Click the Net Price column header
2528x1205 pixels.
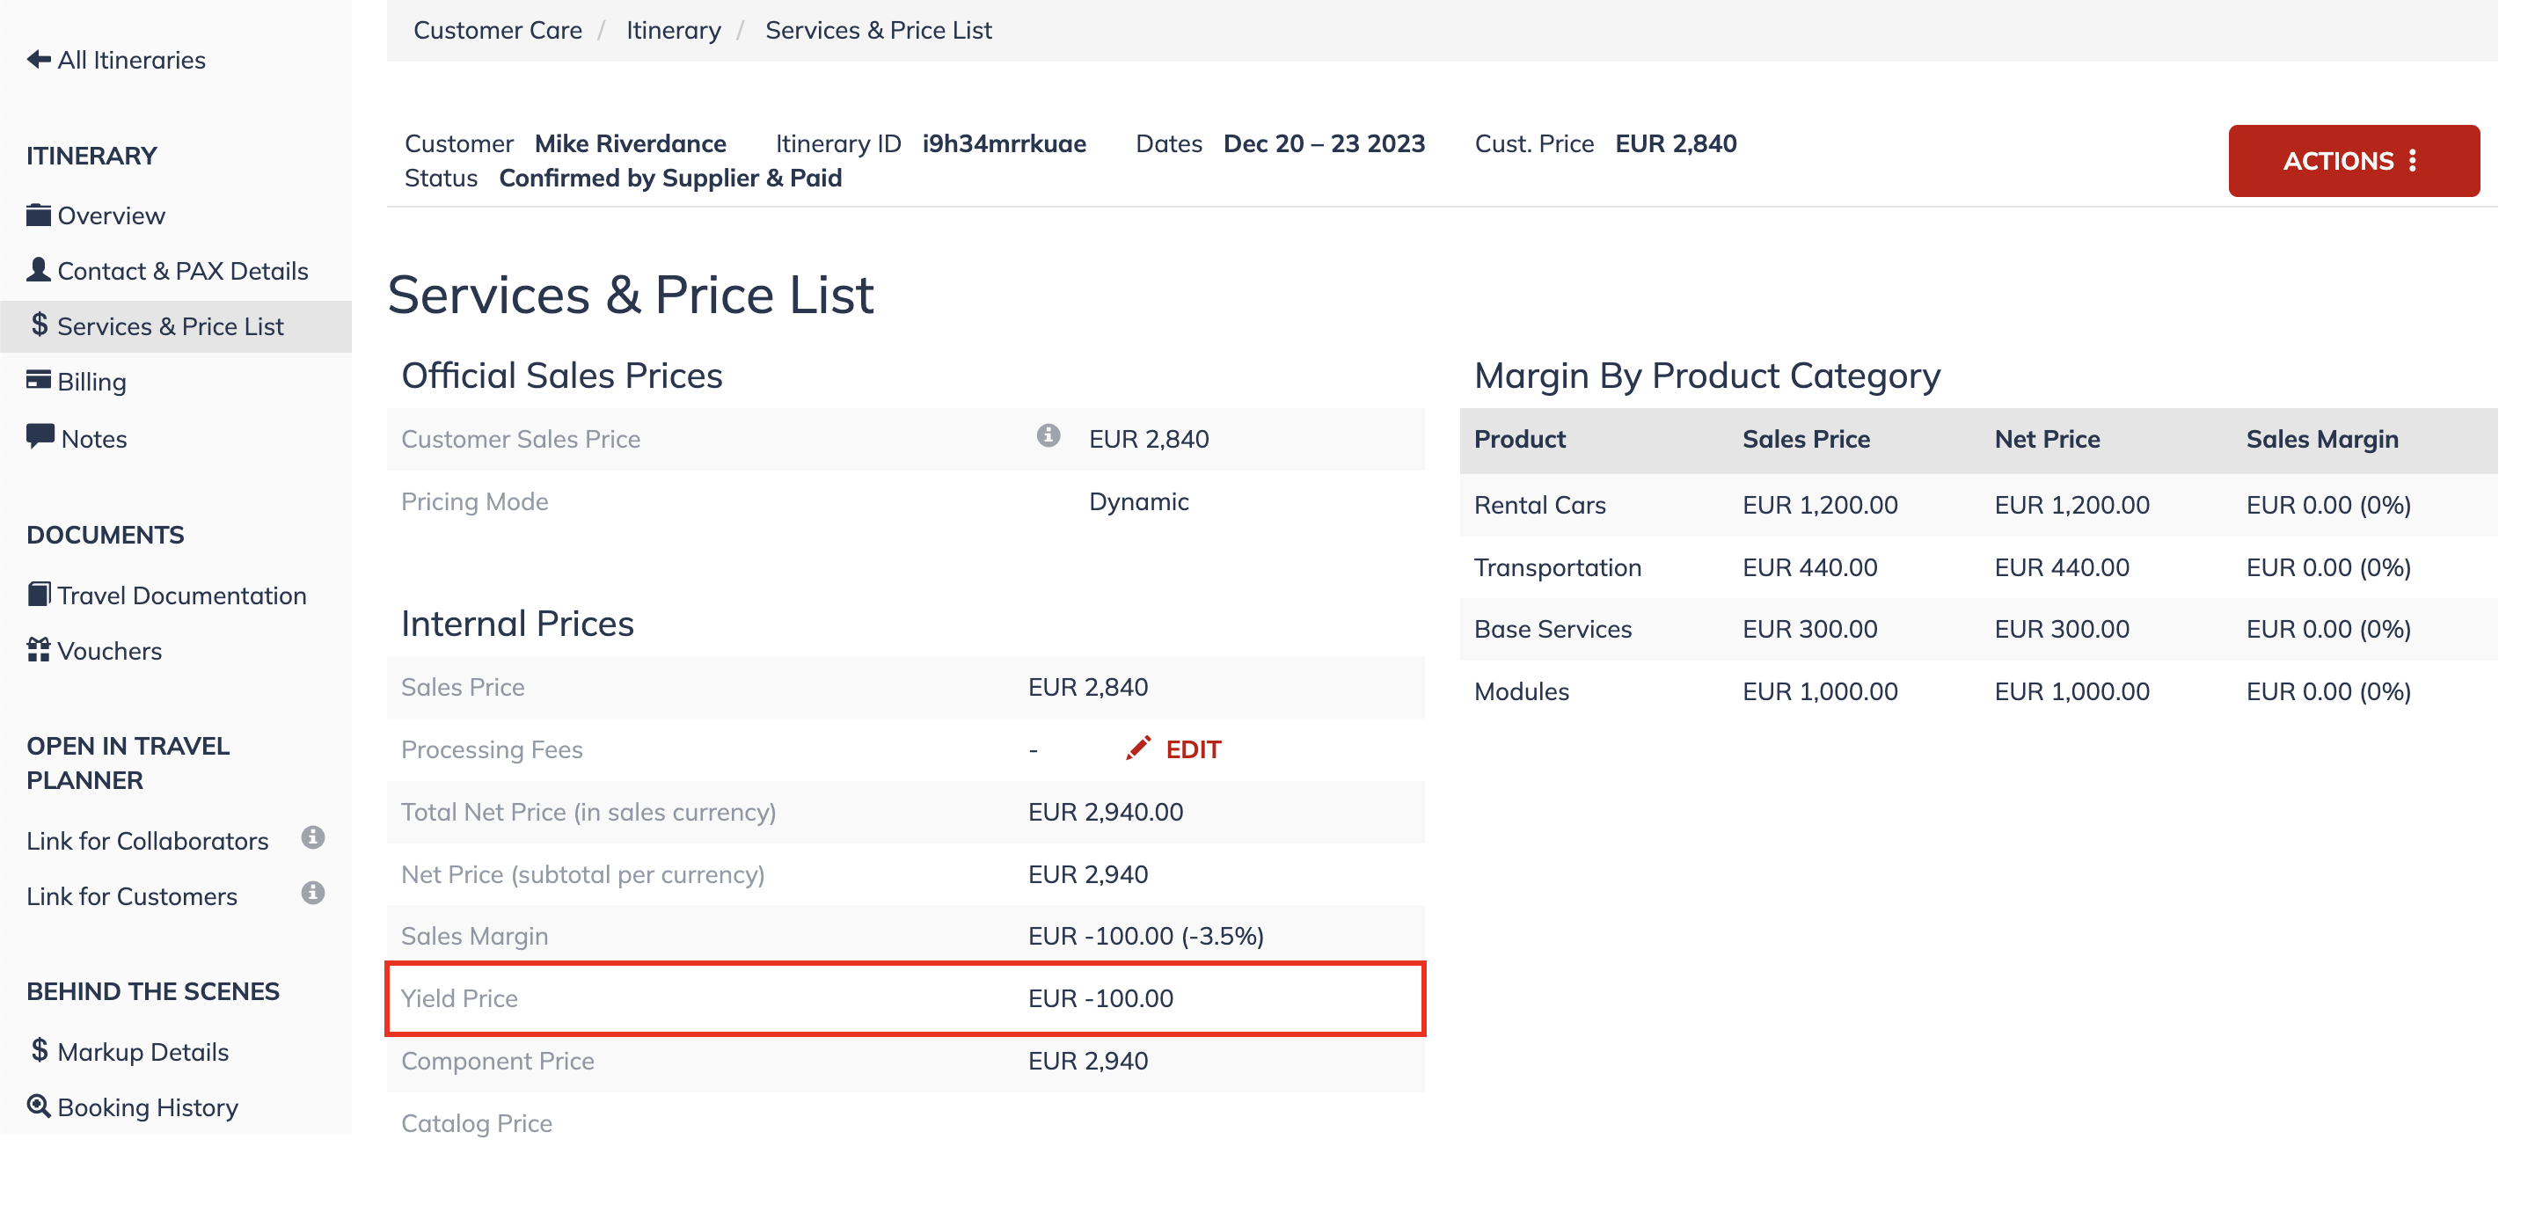pos(2047,439)
